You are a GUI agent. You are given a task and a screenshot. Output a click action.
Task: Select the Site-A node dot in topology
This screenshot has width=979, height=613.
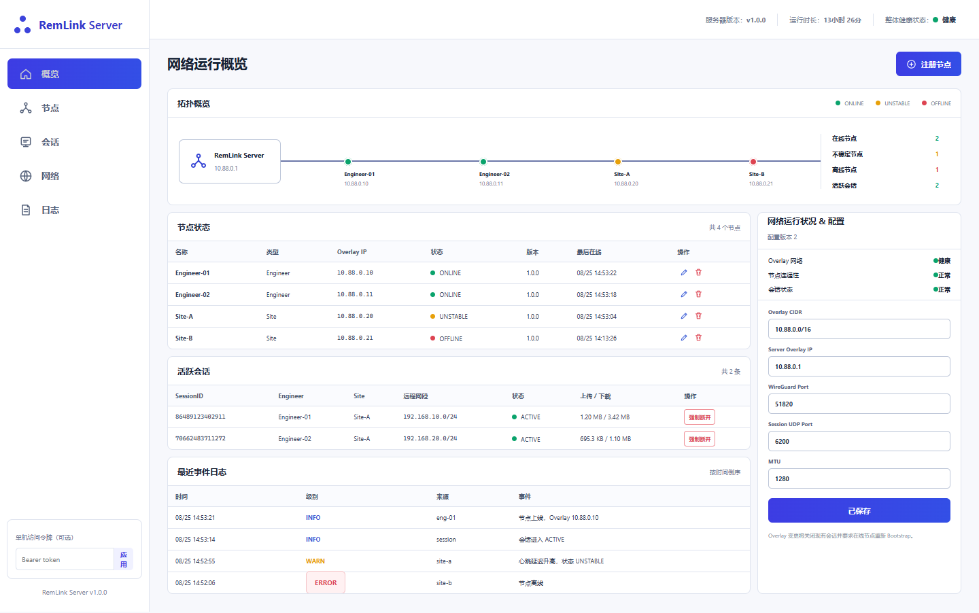pos(618,162)
